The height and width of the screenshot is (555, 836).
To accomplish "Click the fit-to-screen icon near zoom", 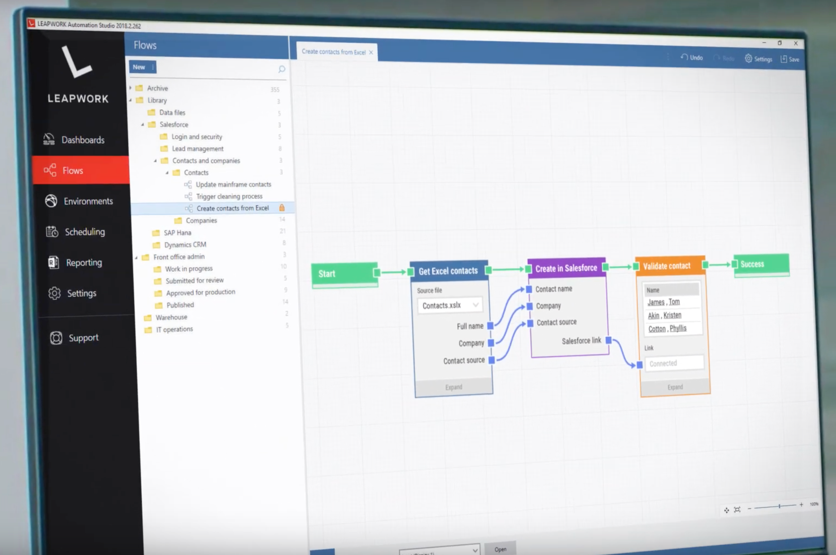I will click(737, 509).
